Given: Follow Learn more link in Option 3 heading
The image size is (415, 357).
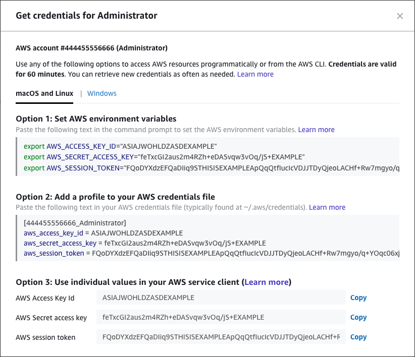Looking at the screenshot, I should (x=267, y=282).
